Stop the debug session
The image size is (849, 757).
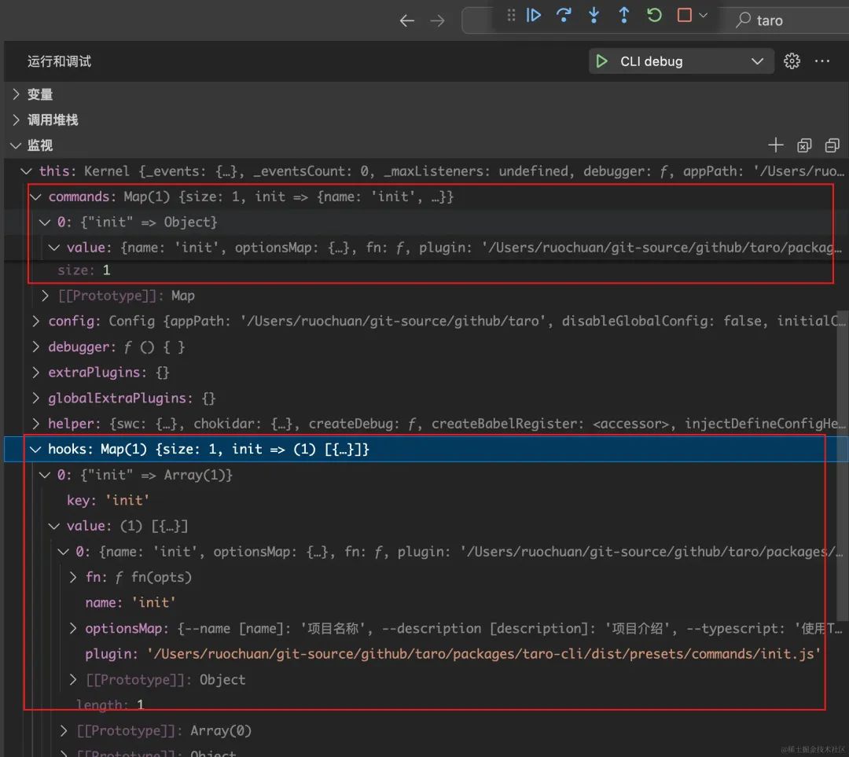click(685, 15)
